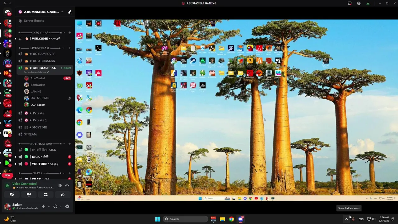This screenshot has height=224, width=398.
Task: Open Google Chrome from taskbar
Action: (231, 219)
